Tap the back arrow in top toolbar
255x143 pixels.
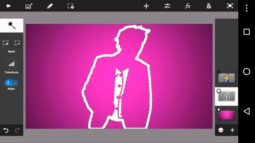click(x=8, y=6)
